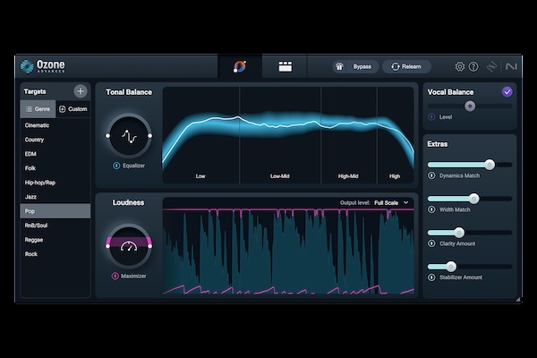Select the RnB/Soul genre target

[x=55, y=226]
